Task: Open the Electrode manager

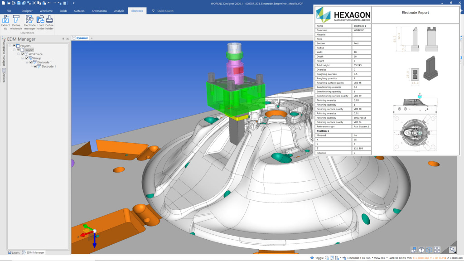Action: pyautogui.click(x=29, y=20)
